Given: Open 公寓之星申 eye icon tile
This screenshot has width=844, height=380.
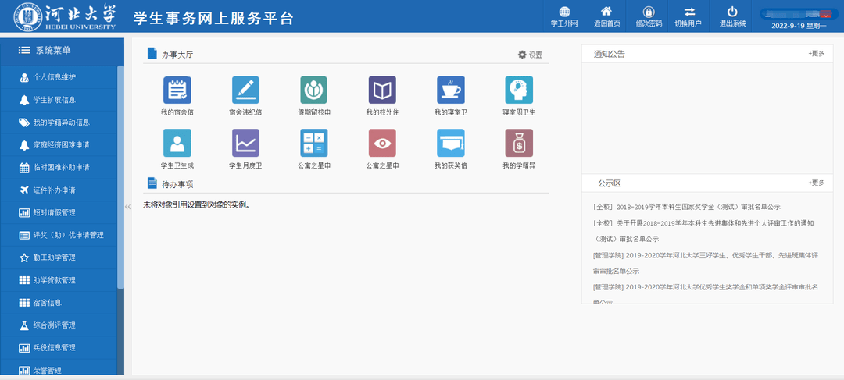Looking at the screenshot, I should pyautogui.click(x=382, y=143).
